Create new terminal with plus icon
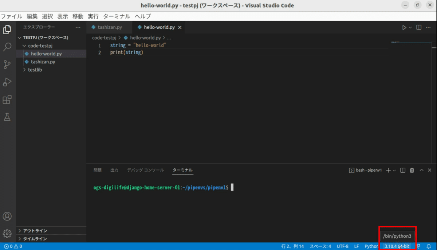The height and width of the screenshot is (250, 437). pos(388,170)
